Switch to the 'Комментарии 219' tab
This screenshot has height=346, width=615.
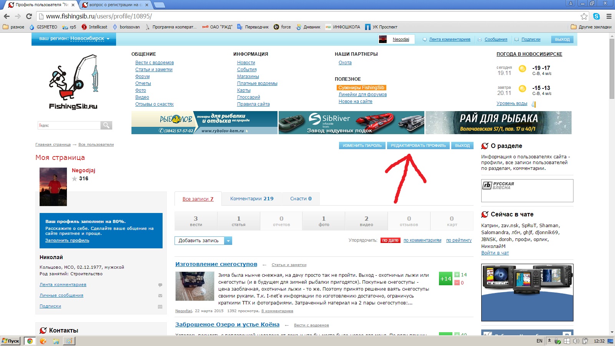[252, 199]
